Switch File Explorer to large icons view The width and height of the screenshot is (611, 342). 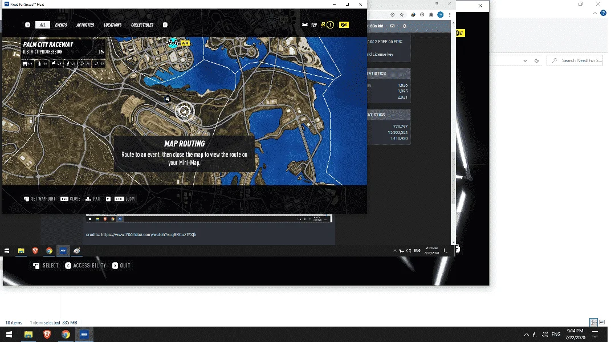[x=602, y=322]
